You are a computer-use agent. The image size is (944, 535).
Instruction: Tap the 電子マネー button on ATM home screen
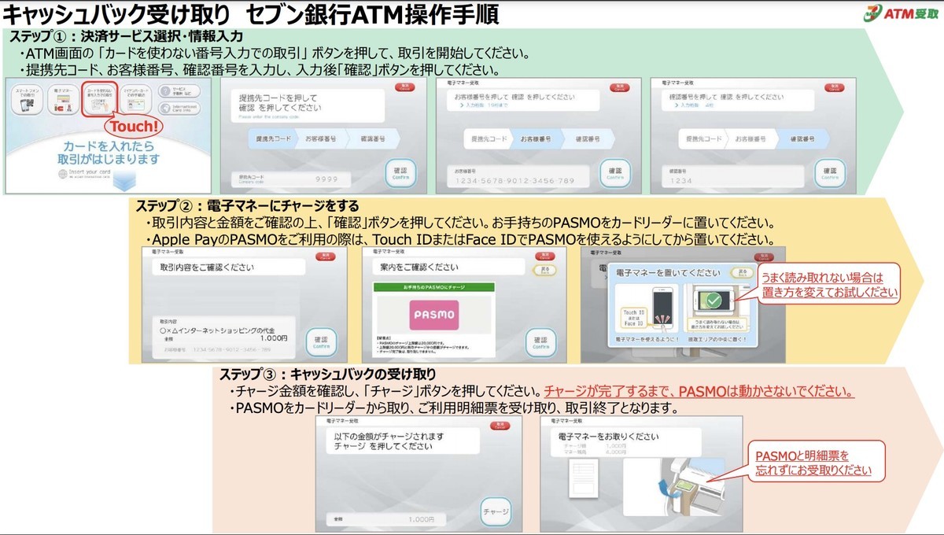(63, 100)
